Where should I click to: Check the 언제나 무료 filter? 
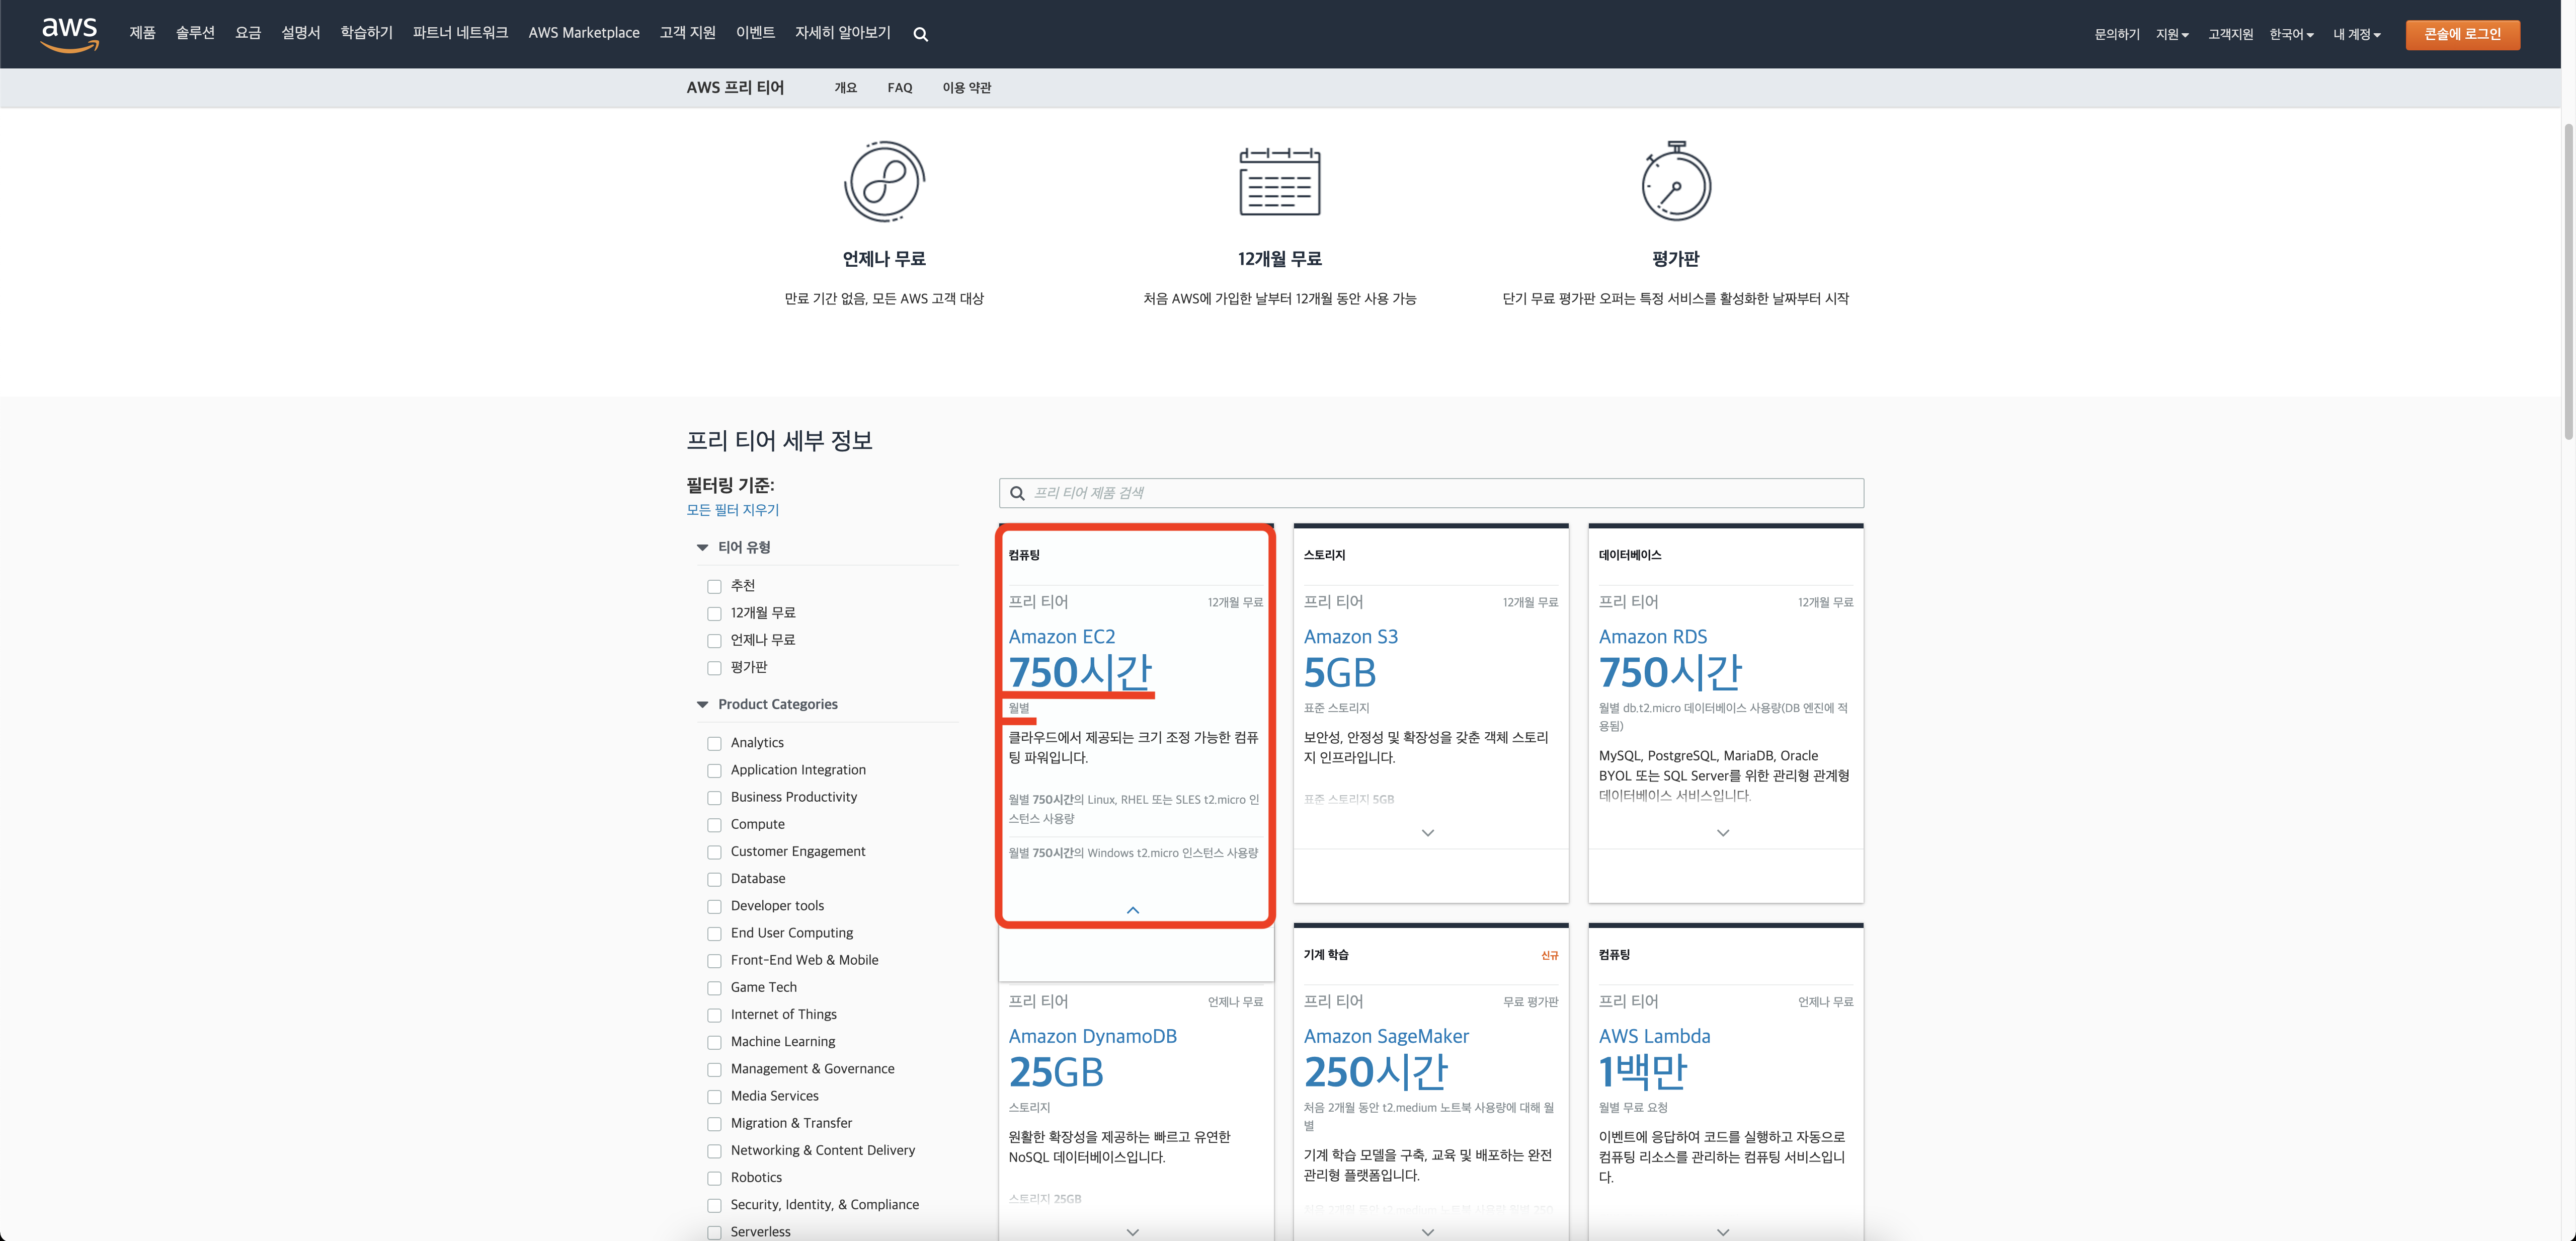point(714,641)
